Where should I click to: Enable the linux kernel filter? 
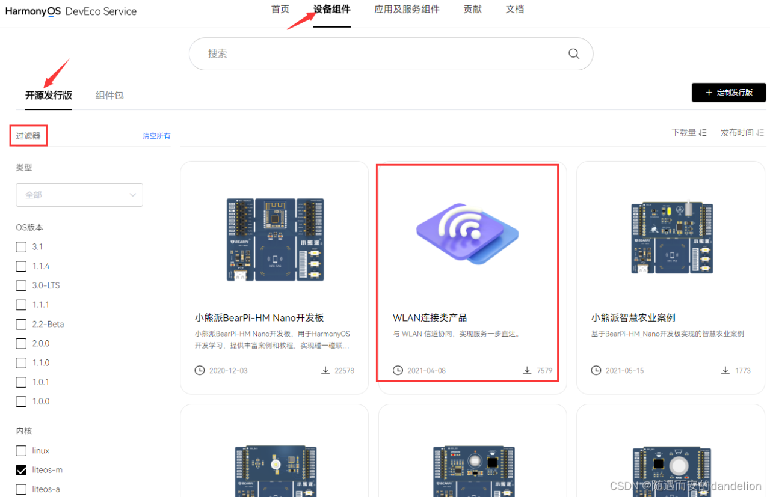pyautogui.click(x=21, y=451)
